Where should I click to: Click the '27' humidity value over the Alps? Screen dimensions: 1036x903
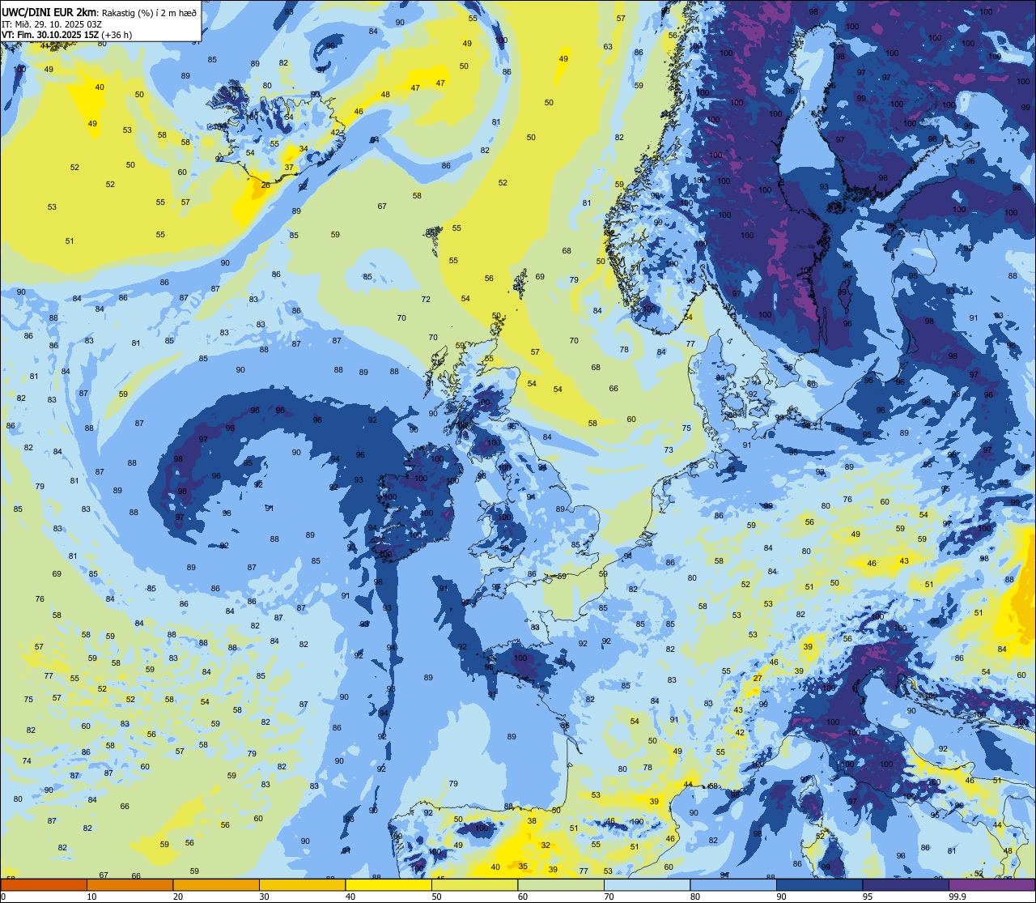click(x=758, y=679)
